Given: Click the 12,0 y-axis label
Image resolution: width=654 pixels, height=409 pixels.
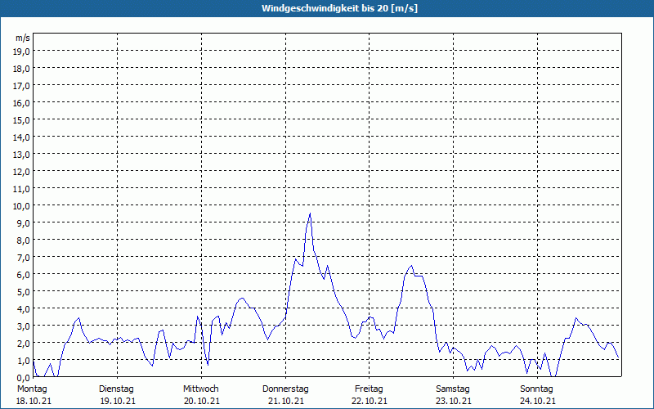Looking at the screenshot, I should pyautogui.click(x=21, y=172).
